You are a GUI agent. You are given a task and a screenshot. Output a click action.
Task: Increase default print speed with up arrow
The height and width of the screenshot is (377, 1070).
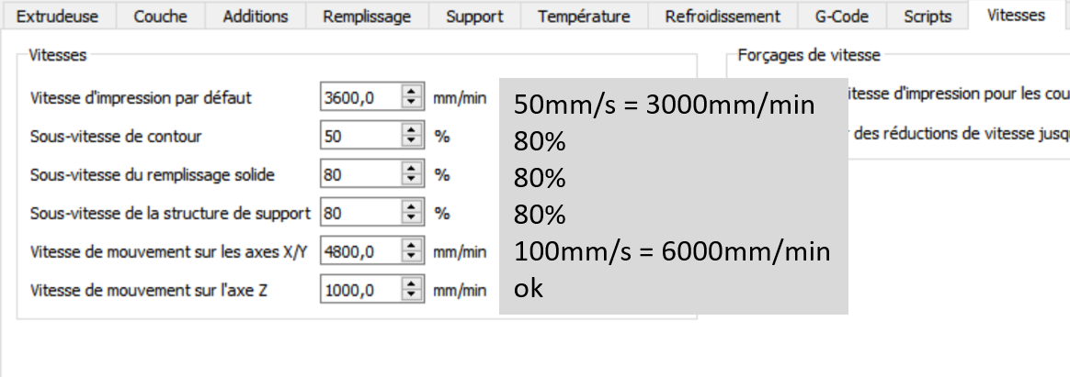click(x=411, y=93)
